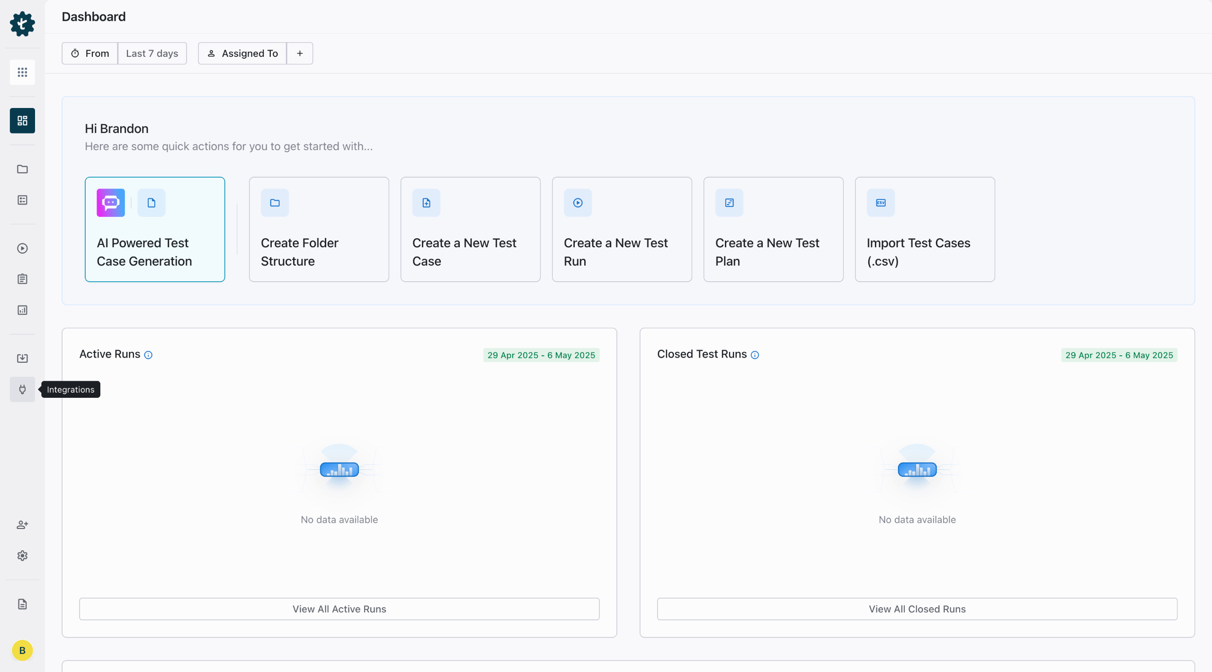
Task: Open the reports chart icon in sidebar
Action: (22, 310)
